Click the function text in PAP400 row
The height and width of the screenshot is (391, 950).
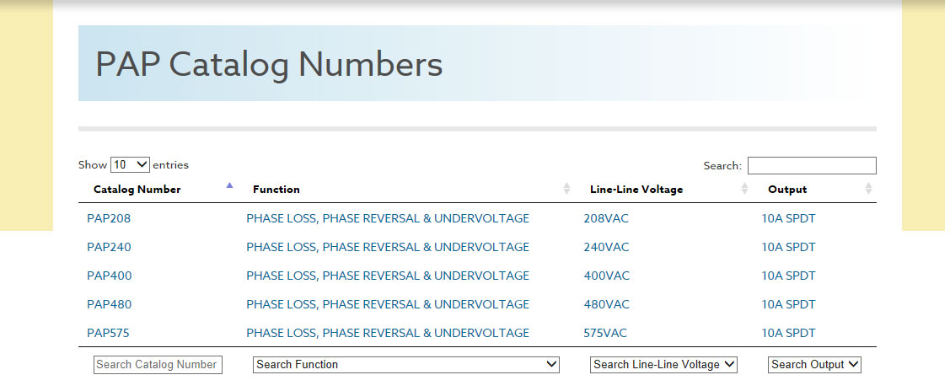coord(388,276)
